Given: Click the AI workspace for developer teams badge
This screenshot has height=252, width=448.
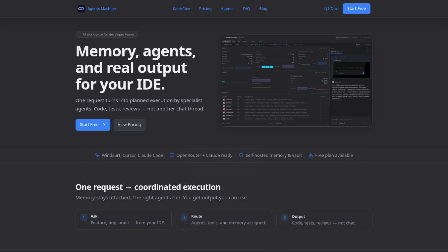Looking at the screenshot, I should [x=106, y=34].
